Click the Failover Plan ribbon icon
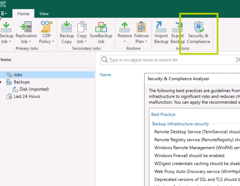Image resolution: width=240 pixels, height=186 pixels. [x=141, y=27]
